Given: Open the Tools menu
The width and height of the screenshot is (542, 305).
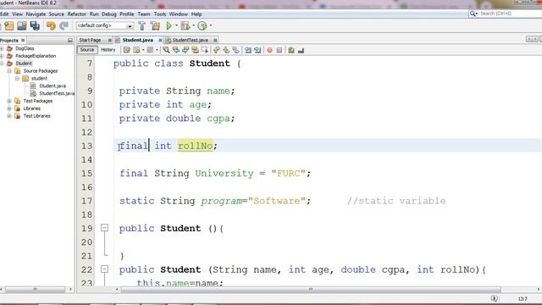Looking at the screenshot, I should [160, 14].
